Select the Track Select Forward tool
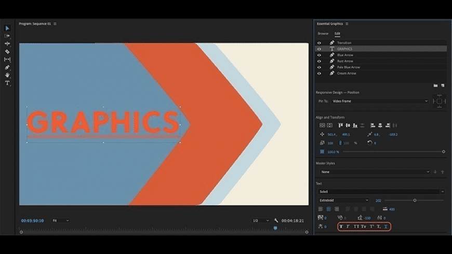 tap(7, 36)
